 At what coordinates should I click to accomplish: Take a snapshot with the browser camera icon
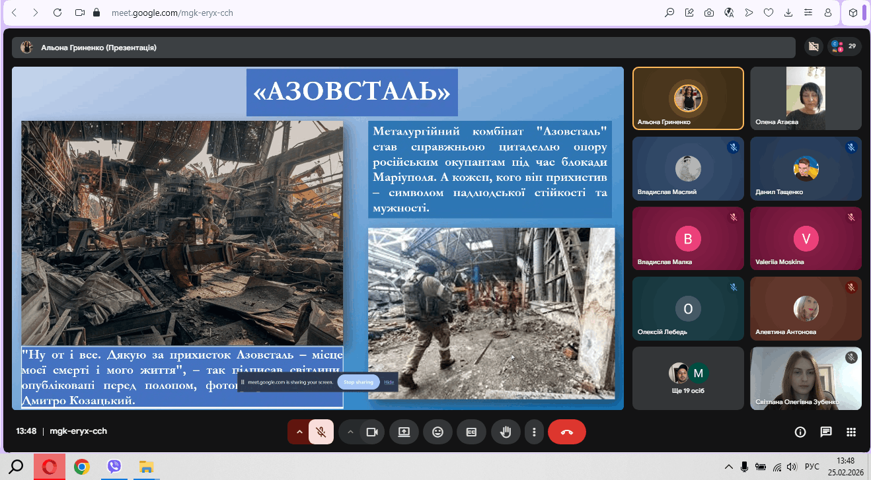[x=709, y=13]
